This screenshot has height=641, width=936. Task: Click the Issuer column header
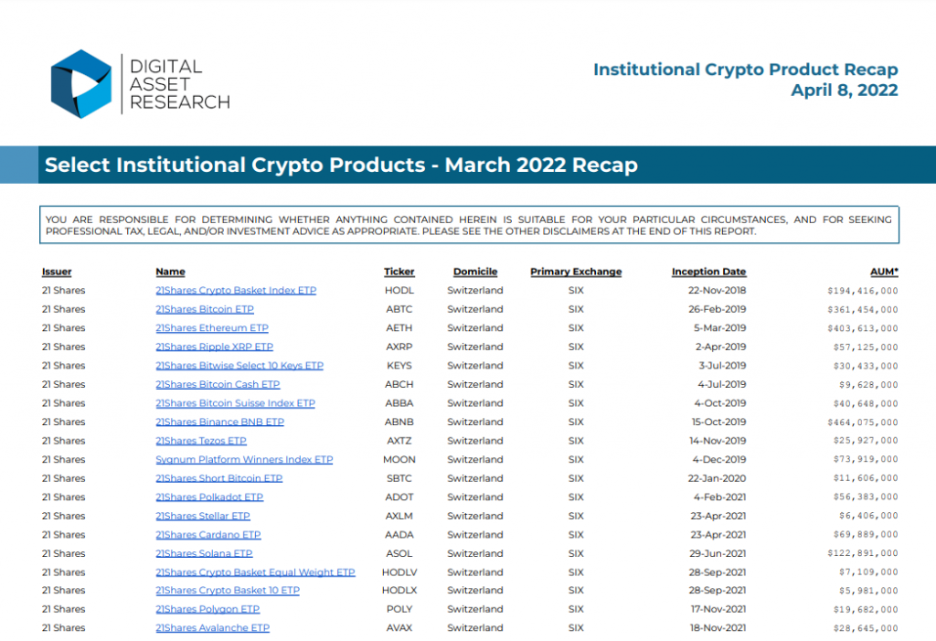click(x=57, y=272)
